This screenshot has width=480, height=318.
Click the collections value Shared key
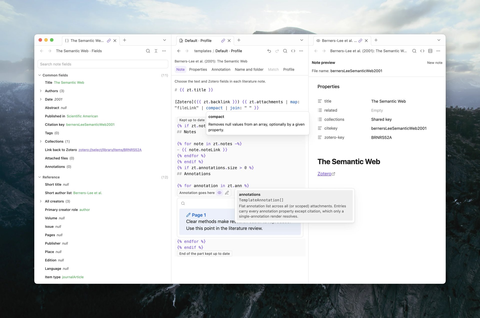tap(381, 119)
